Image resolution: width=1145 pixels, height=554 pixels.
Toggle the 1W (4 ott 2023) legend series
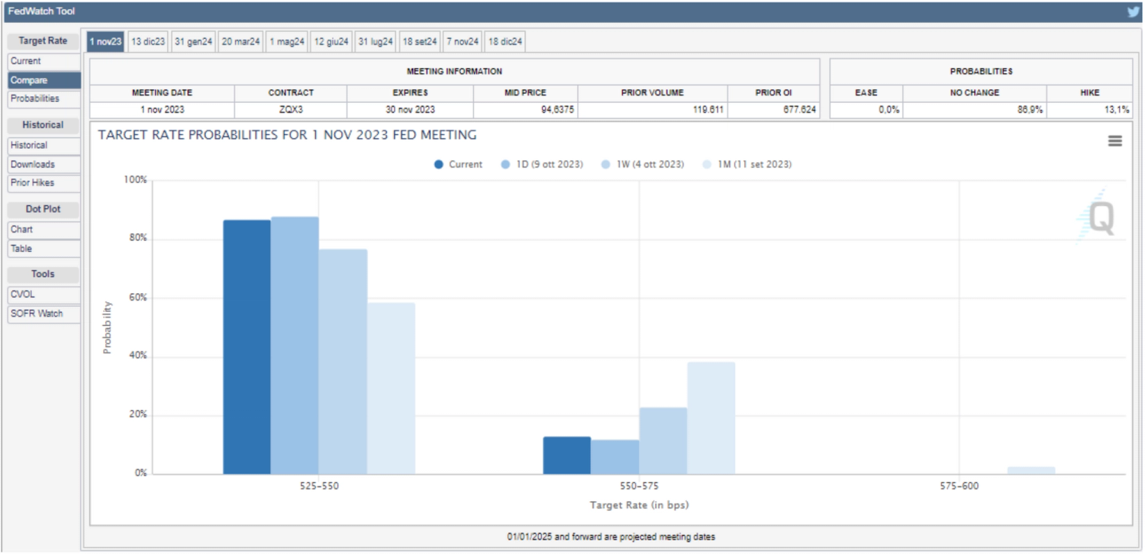pyautogui.click(x=642, y=164)
